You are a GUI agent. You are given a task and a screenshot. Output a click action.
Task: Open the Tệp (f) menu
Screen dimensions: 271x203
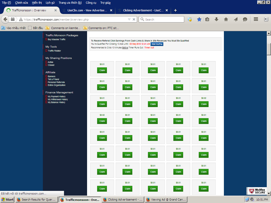(6, 3)
